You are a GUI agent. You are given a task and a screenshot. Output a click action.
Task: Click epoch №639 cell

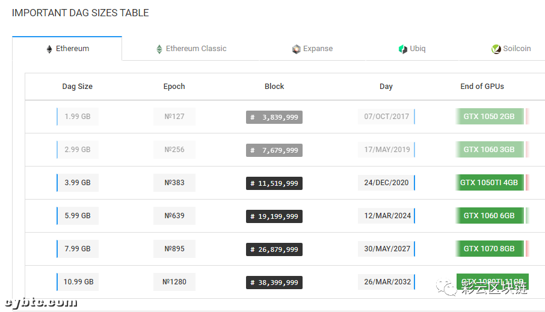pyautogui.click(x=174, y=216)
